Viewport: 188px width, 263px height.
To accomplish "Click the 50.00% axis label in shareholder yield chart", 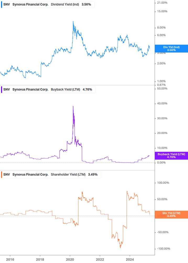I will (162, 199).
